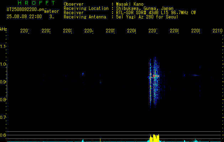This screenshot has height=142, width=224.
Task: Click the 2202 time axis marker
Action: (x=46, y=31)
